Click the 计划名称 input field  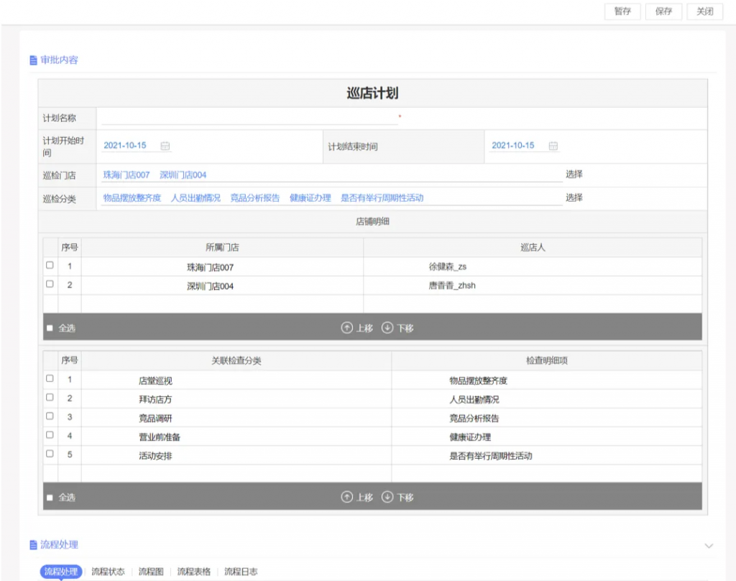tap(248, 118)
